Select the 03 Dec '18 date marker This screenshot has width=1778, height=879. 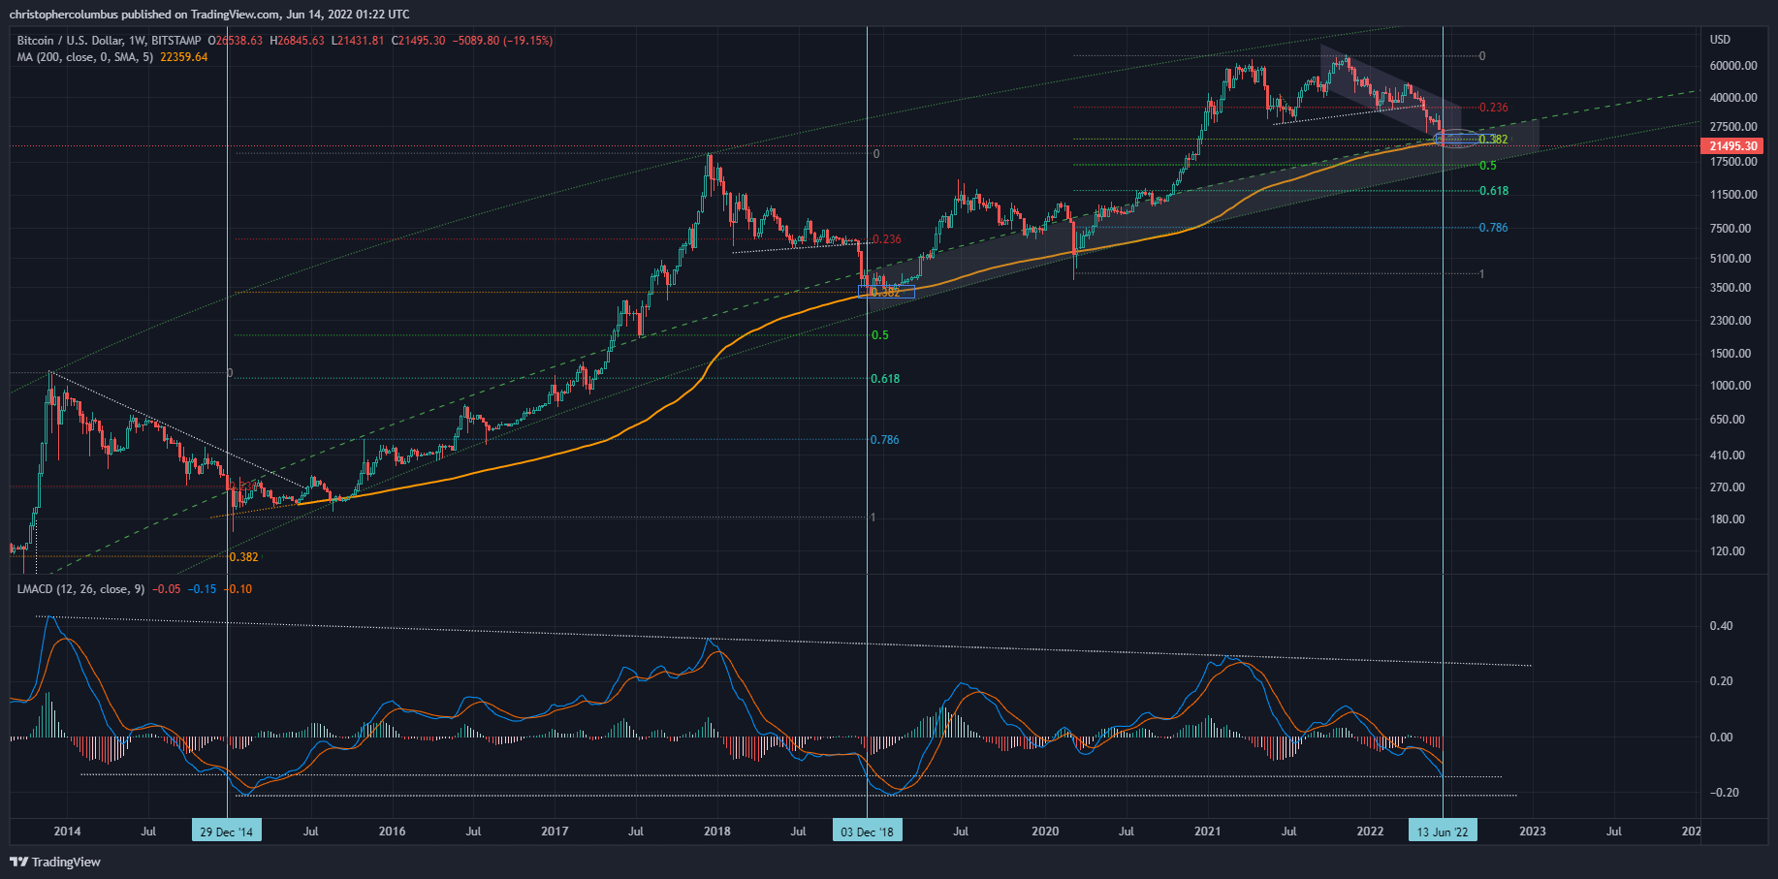(867, 832)
